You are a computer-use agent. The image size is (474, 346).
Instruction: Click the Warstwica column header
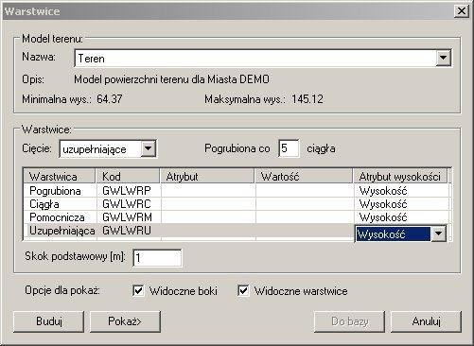click(x=60, y=176)
